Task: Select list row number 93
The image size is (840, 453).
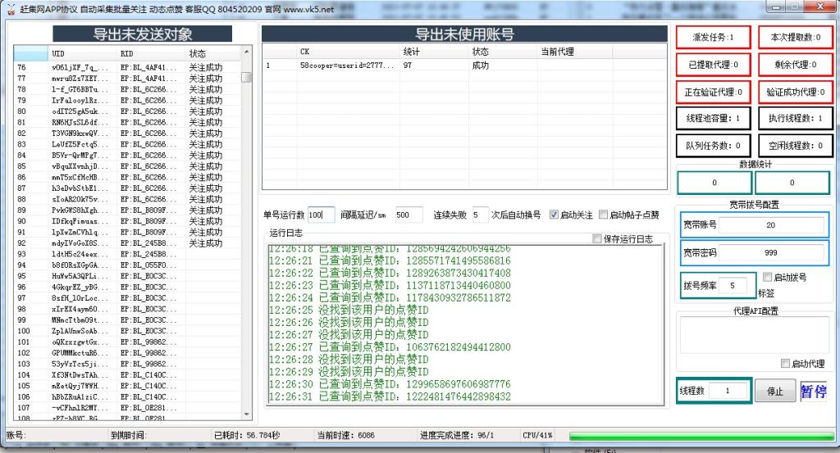Action: click(x=127, y=254)
